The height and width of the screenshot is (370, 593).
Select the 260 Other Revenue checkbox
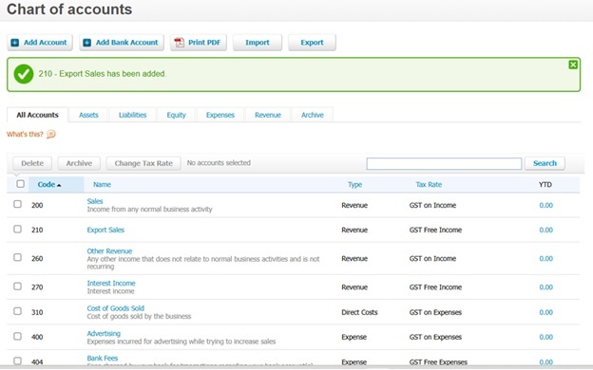tap(17, 257)
